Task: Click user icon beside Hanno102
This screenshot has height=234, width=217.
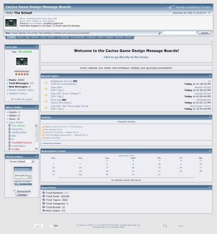Action: click(x=9, y=129)
